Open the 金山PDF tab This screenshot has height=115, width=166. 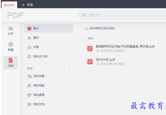pos(9,5)
